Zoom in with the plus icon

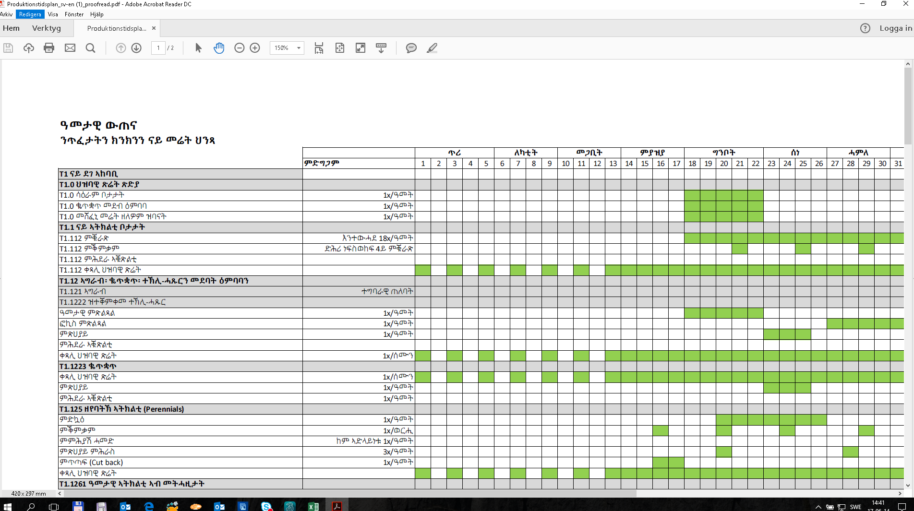click(x=255, y=48)
